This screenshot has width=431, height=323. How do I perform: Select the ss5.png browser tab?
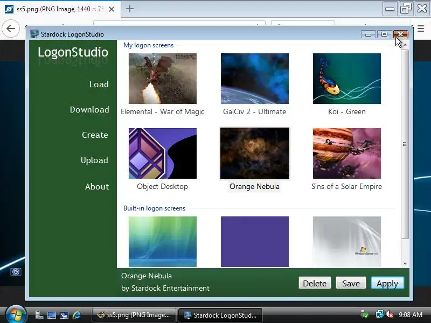[60, 9]
